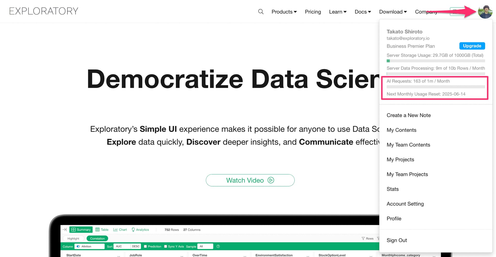Screen dimensions: 496x257
Task: Click the collapse arrow icon beside Summary
Action: (x=65, y=229)
